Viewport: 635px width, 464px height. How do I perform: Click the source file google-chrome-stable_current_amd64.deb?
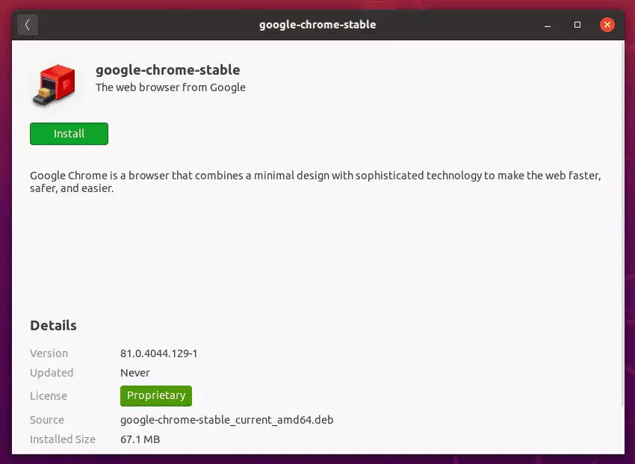click(x=227, y=420)
